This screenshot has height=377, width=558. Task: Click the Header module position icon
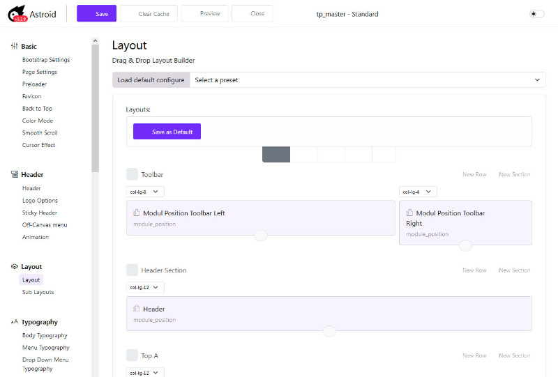tap(137, 309)
